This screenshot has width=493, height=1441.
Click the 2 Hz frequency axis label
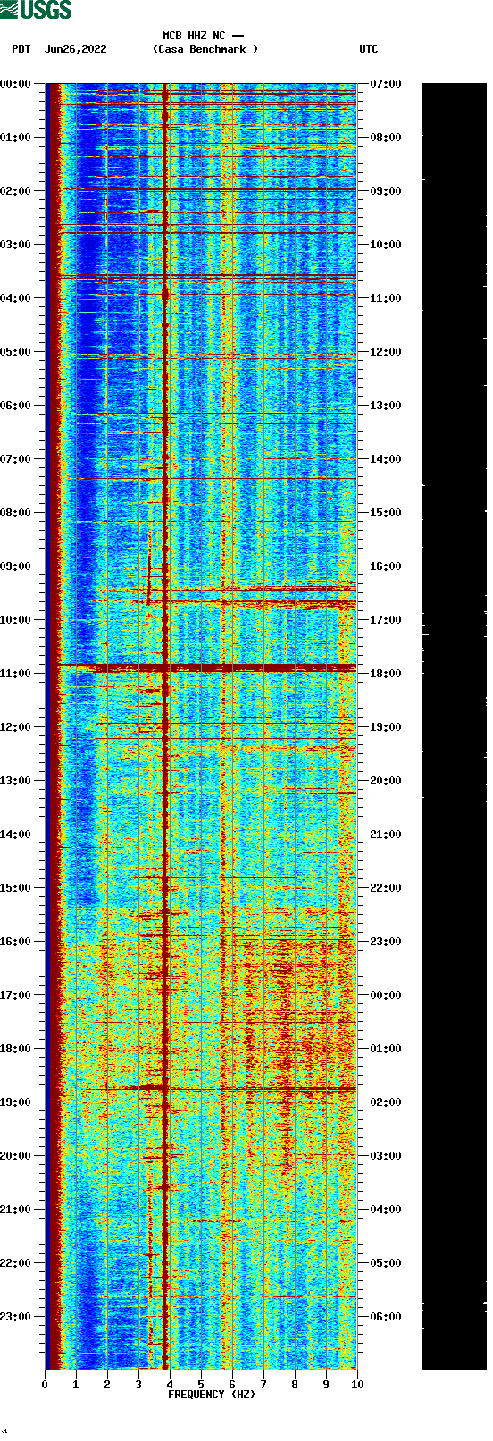click(x=107, y=1385)
